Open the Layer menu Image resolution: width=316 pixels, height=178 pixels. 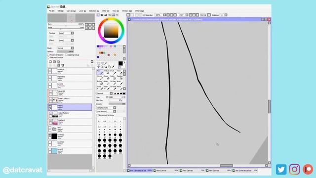point(82,11)
